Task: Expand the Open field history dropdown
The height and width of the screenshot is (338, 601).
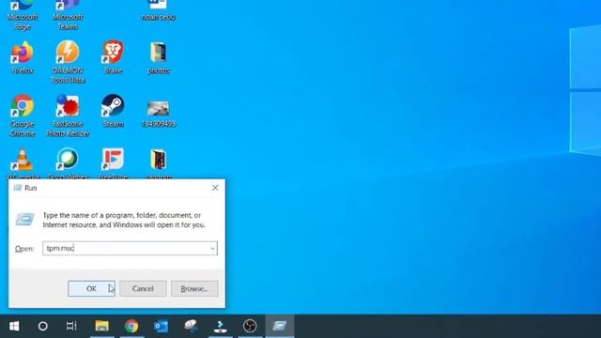Action: click(x=212, y=249)
